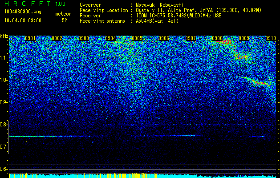Click the kHz axis unit label

pos(4,36)
